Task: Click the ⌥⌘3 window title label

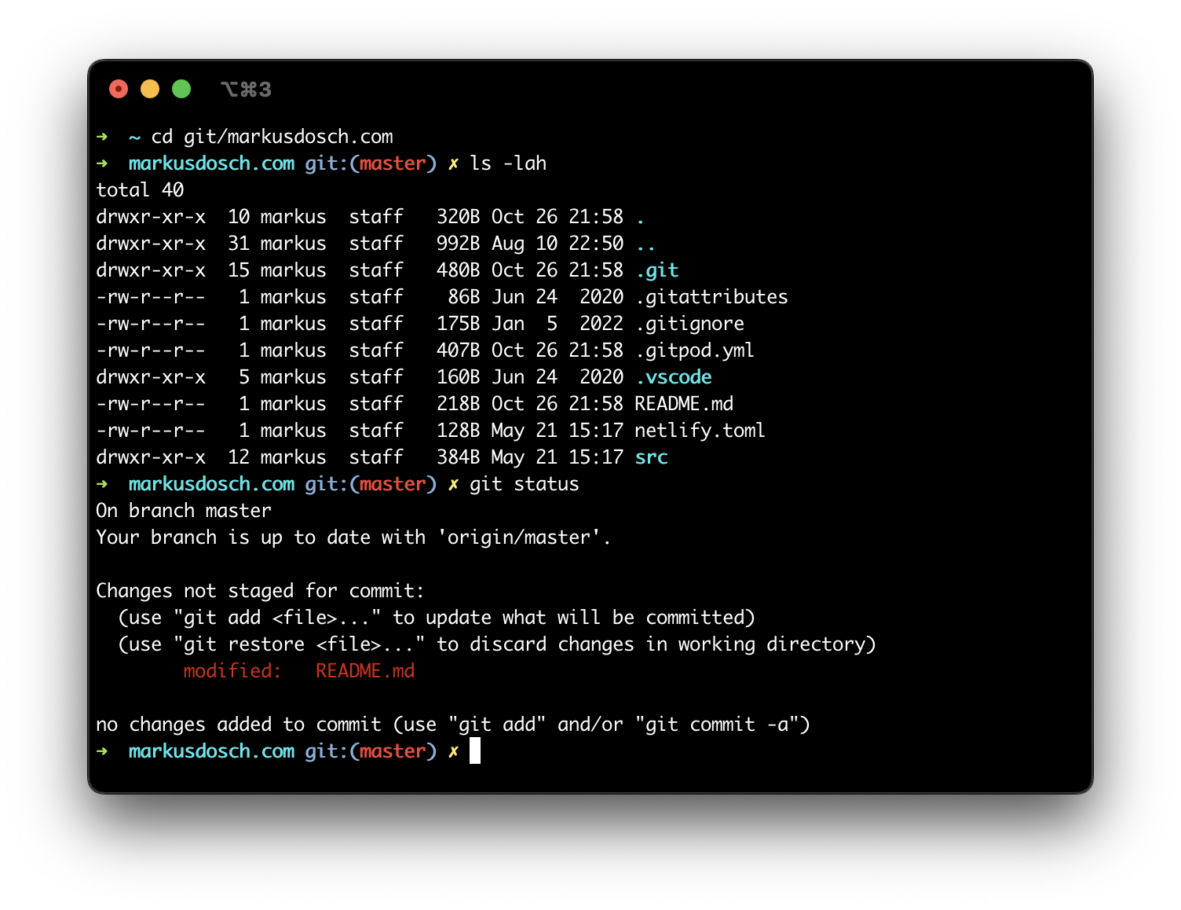Action: coord(247,90)
